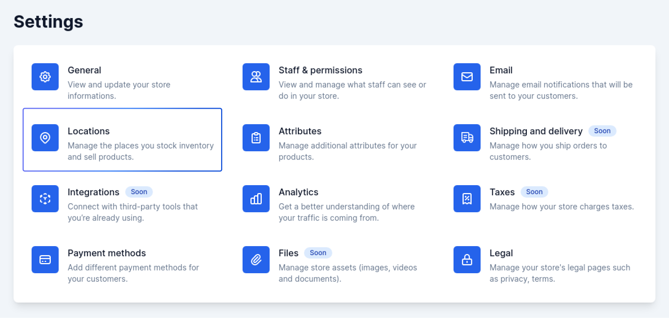Click 'Manage email notifications' description
The width and height of the screenshot is (669, 318).
point(561,90)
